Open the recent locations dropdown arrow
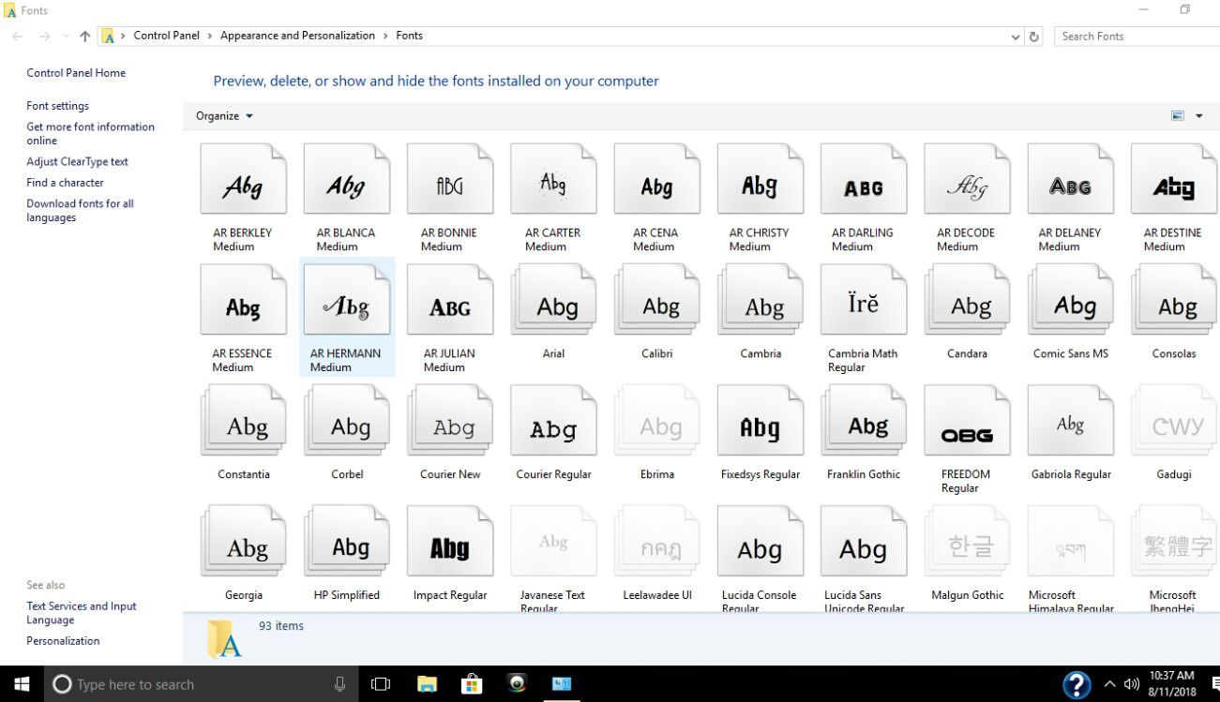 tap(66, 36)
